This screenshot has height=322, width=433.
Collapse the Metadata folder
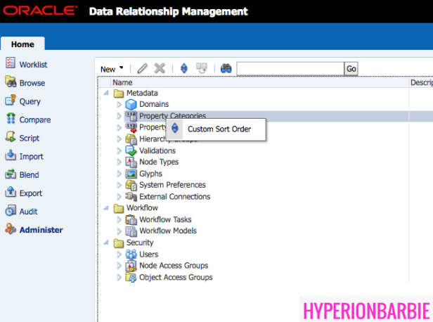click(106, 93)
